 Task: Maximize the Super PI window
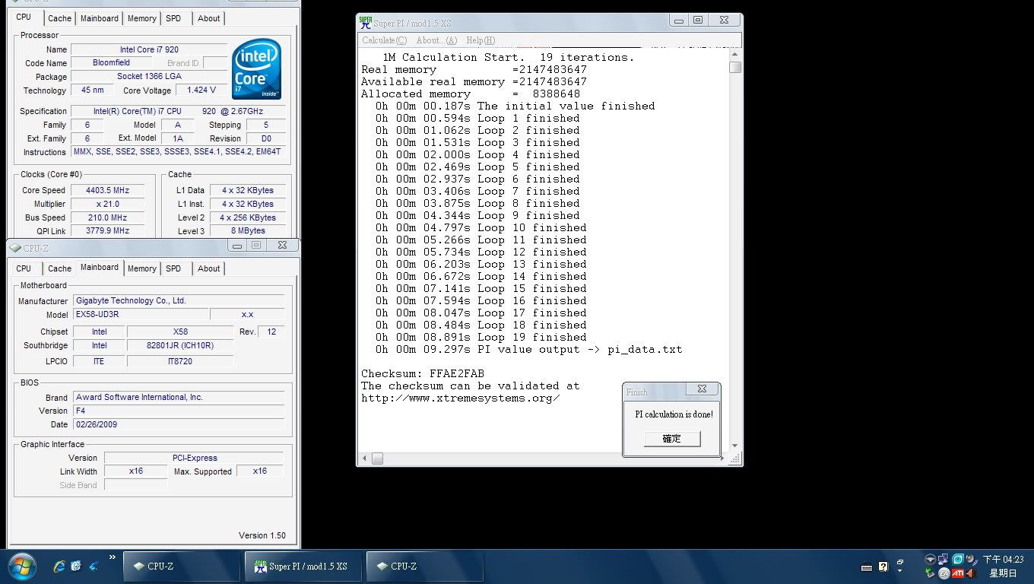(697, 21)
